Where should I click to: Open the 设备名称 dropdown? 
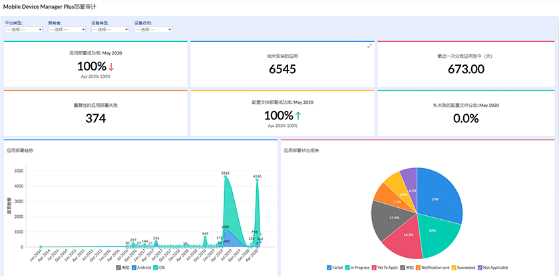(153, 29)
